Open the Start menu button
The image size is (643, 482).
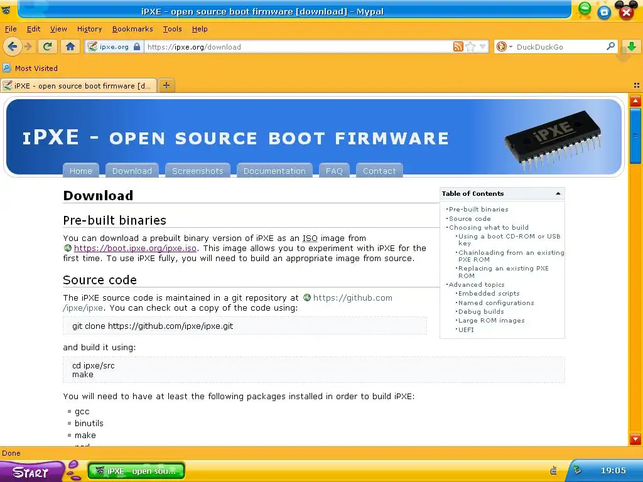[31, 471]
